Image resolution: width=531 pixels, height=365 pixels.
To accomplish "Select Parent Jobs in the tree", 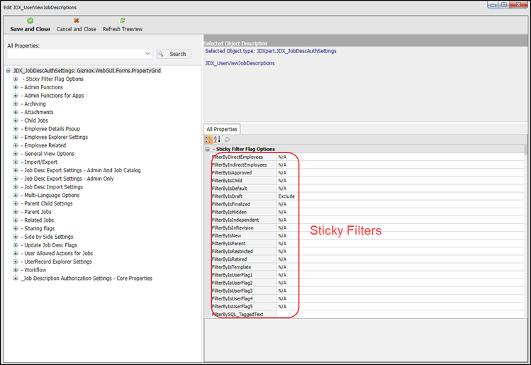I will pos(36,212).
